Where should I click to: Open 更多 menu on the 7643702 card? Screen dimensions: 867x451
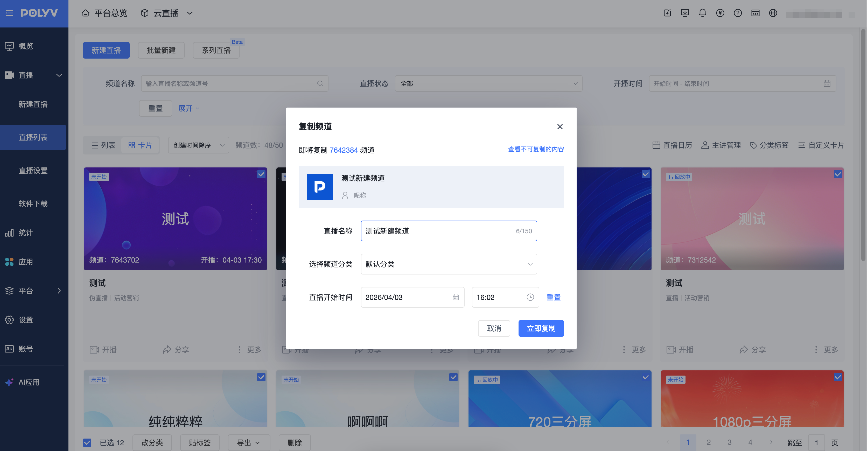[249, 350]
